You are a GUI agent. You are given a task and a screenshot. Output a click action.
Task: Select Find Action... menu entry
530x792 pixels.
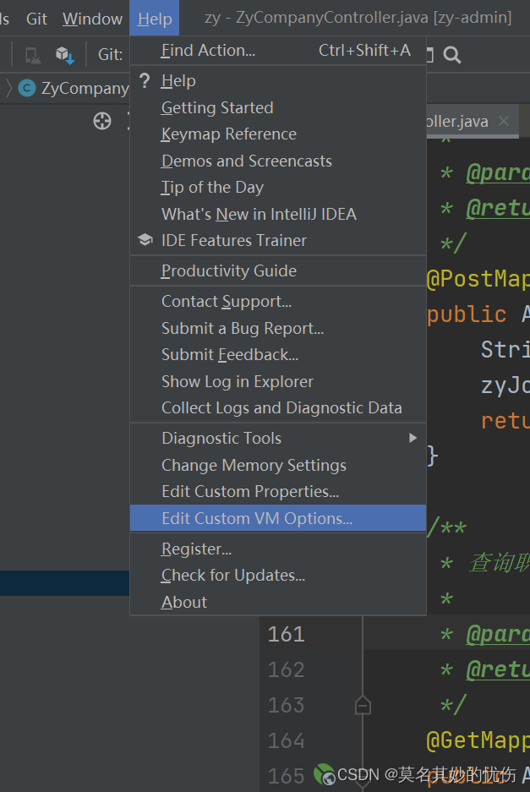(x=278, y=51)
